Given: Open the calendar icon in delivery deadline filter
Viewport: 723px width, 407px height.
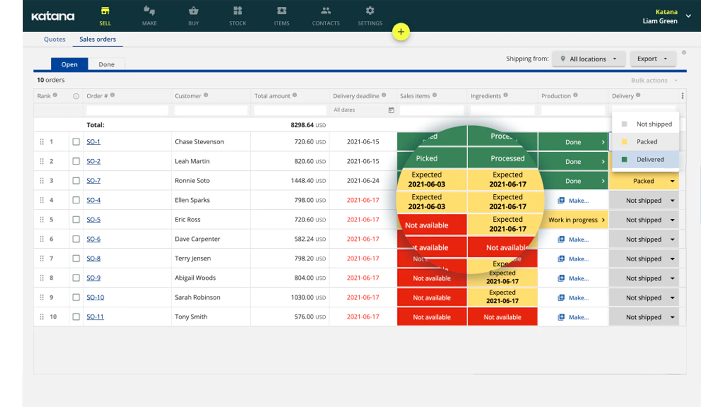Looking at the screenshot, I should pyautogui.click(x=390, y=109).
